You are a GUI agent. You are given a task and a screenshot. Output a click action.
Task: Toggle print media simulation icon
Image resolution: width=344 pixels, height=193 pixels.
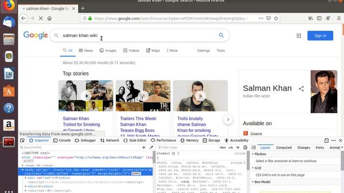click(245, 147)
